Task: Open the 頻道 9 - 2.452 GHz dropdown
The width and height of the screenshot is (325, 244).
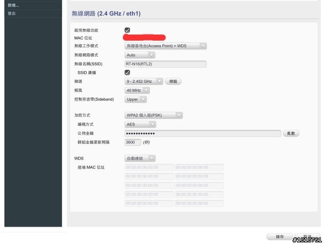Action: [x=144, y=81]
